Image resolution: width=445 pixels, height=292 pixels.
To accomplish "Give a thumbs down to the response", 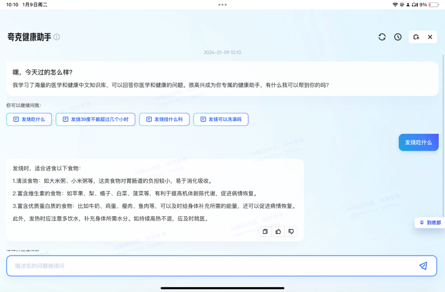I will click(x=291, y=231).
